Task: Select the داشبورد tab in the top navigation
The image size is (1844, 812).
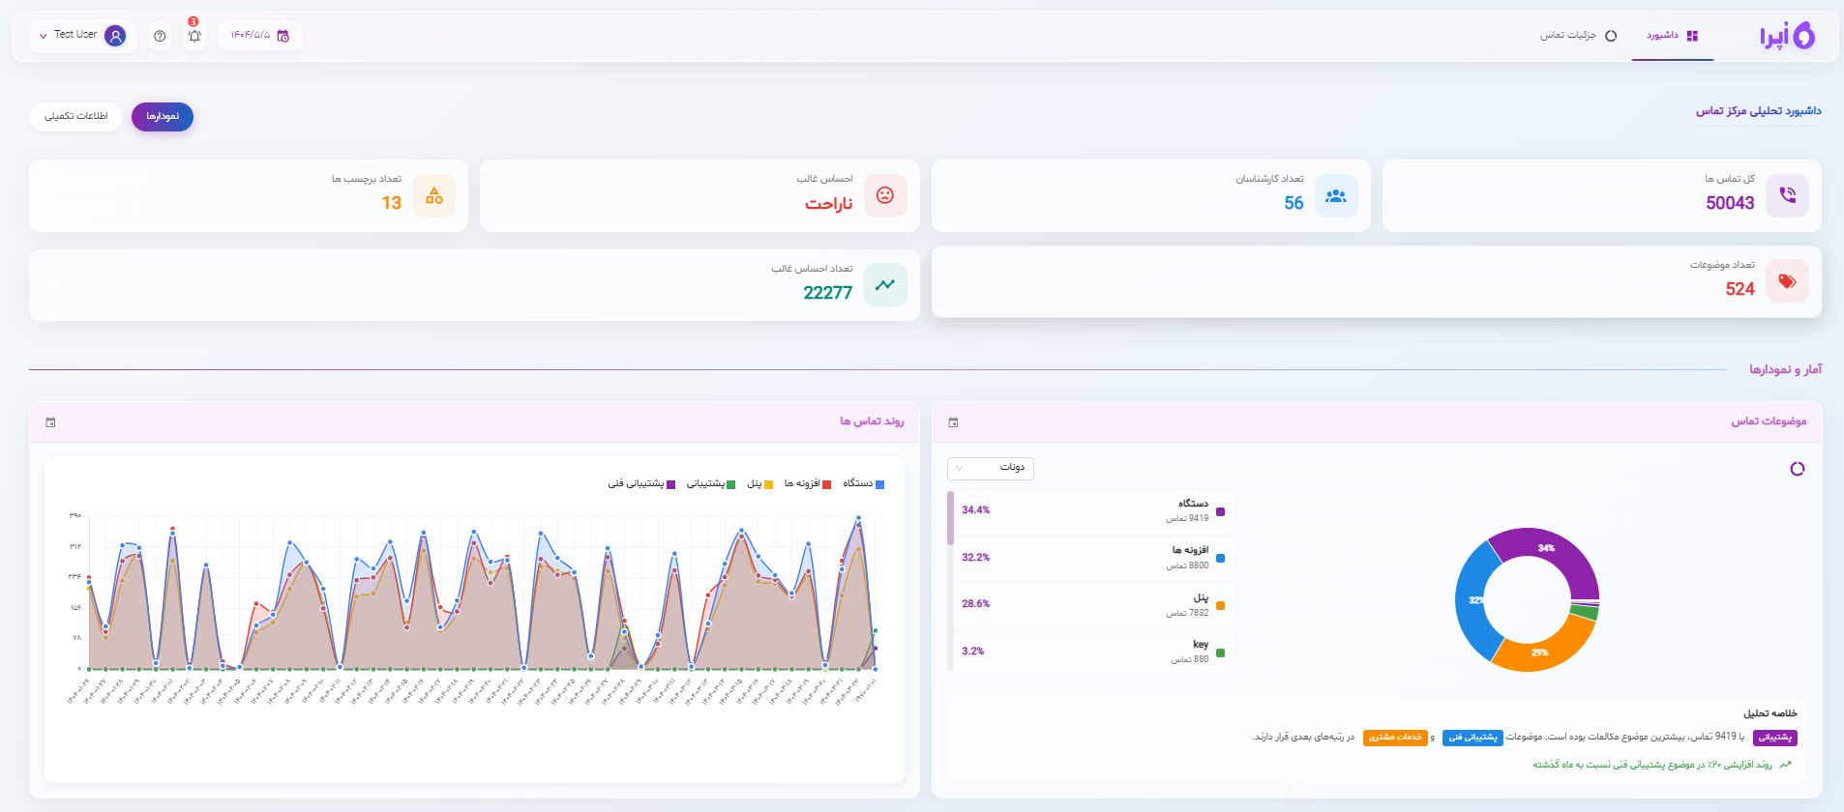Action: point(1672,36)
